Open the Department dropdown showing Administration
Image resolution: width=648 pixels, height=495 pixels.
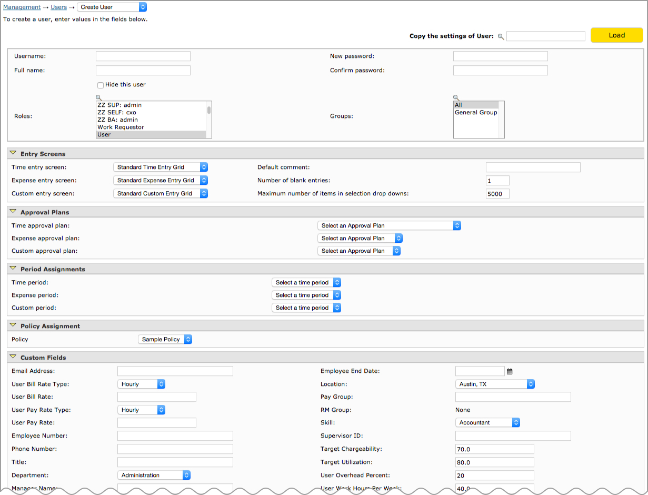click(x=154, y=475)
